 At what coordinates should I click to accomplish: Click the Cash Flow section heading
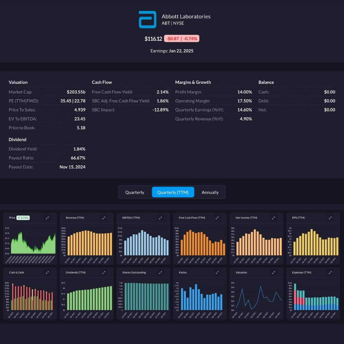pyautogui.click(x=102, y=82)
